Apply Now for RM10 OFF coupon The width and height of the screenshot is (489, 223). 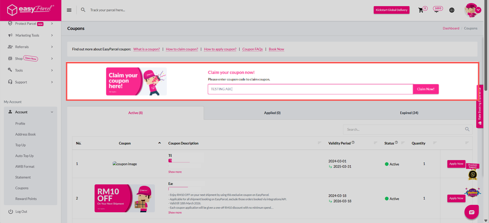tap(456, 198)
